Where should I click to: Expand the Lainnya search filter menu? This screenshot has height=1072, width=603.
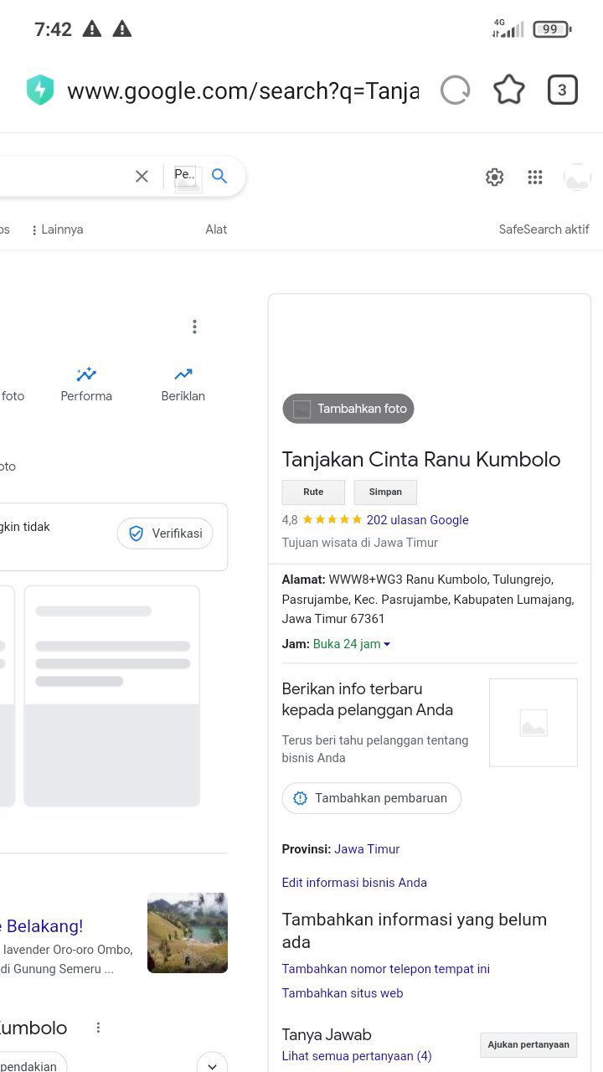click(x=57, y=229)
